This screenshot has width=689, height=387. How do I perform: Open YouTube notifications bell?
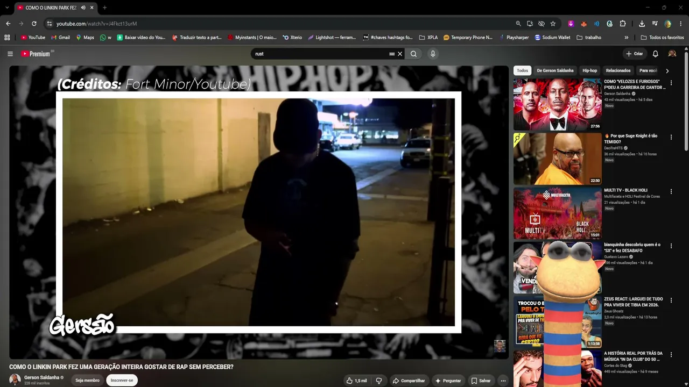tap(655, 54)
